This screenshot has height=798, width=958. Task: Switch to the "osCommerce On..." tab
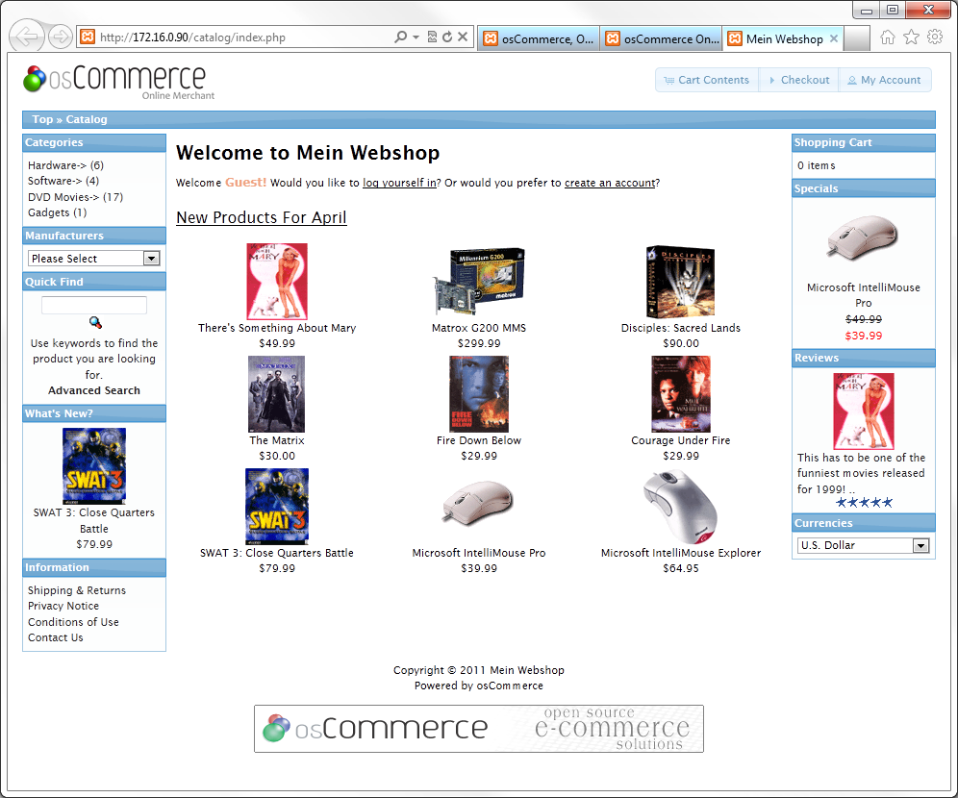(x=661, y=38)
